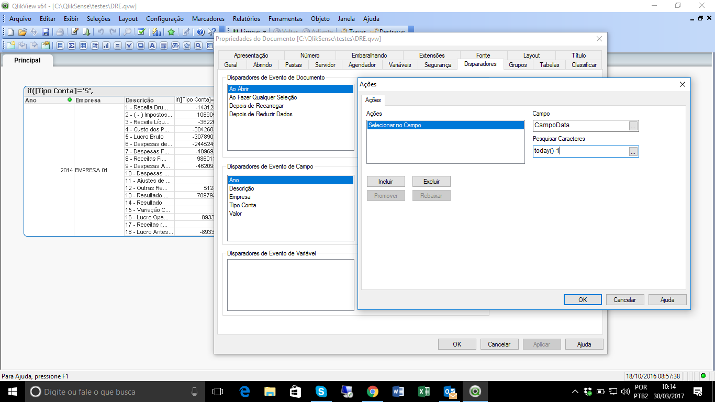Image resolution: width=715 pixels, height=402 pixels.
Task: Create a Button object from the design toolbar
Action: (x=141, y=46)
